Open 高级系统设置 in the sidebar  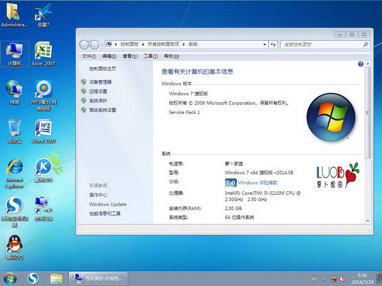(x=103, y=110)
